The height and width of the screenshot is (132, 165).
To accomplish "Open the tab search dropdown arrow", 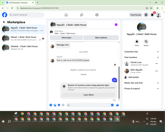I will pyautogui.click(x=2, y=3).
